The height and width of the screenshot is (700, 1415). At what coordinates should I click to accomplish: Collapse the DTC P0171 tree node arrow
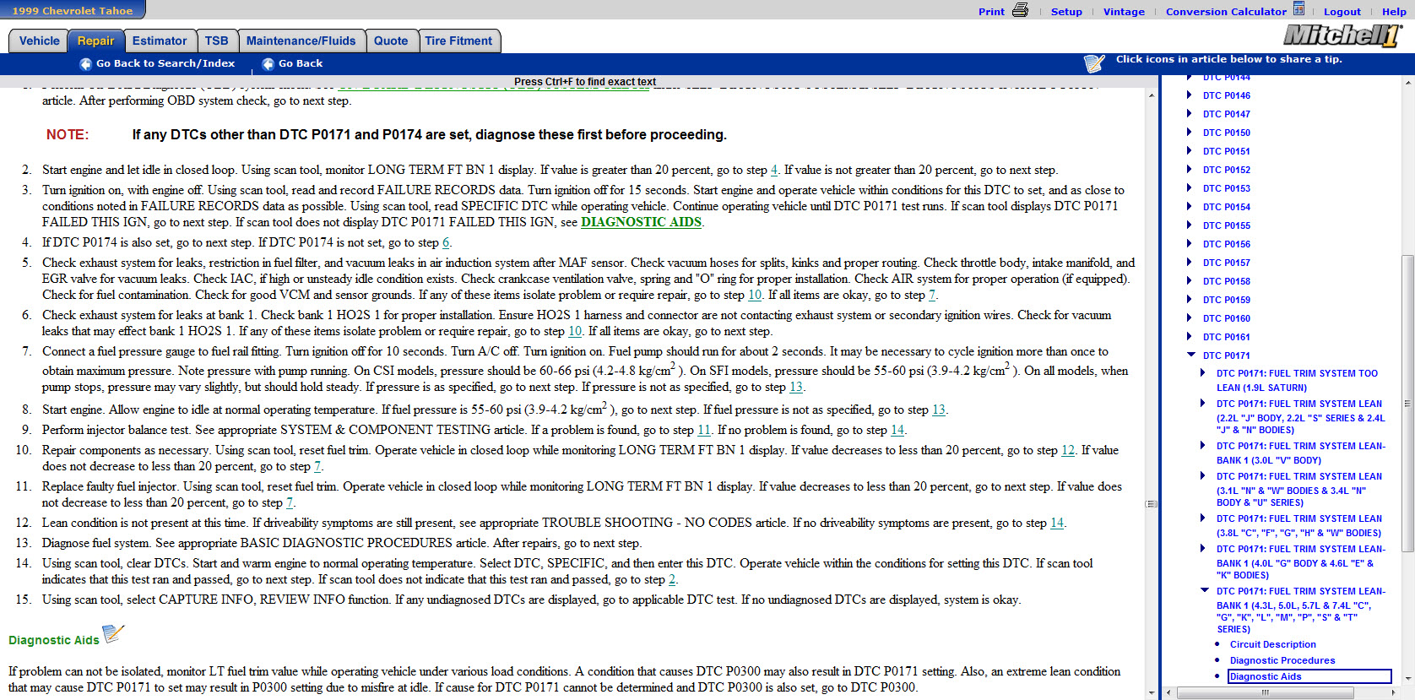pyautogui.click(x=1190, y=355)
